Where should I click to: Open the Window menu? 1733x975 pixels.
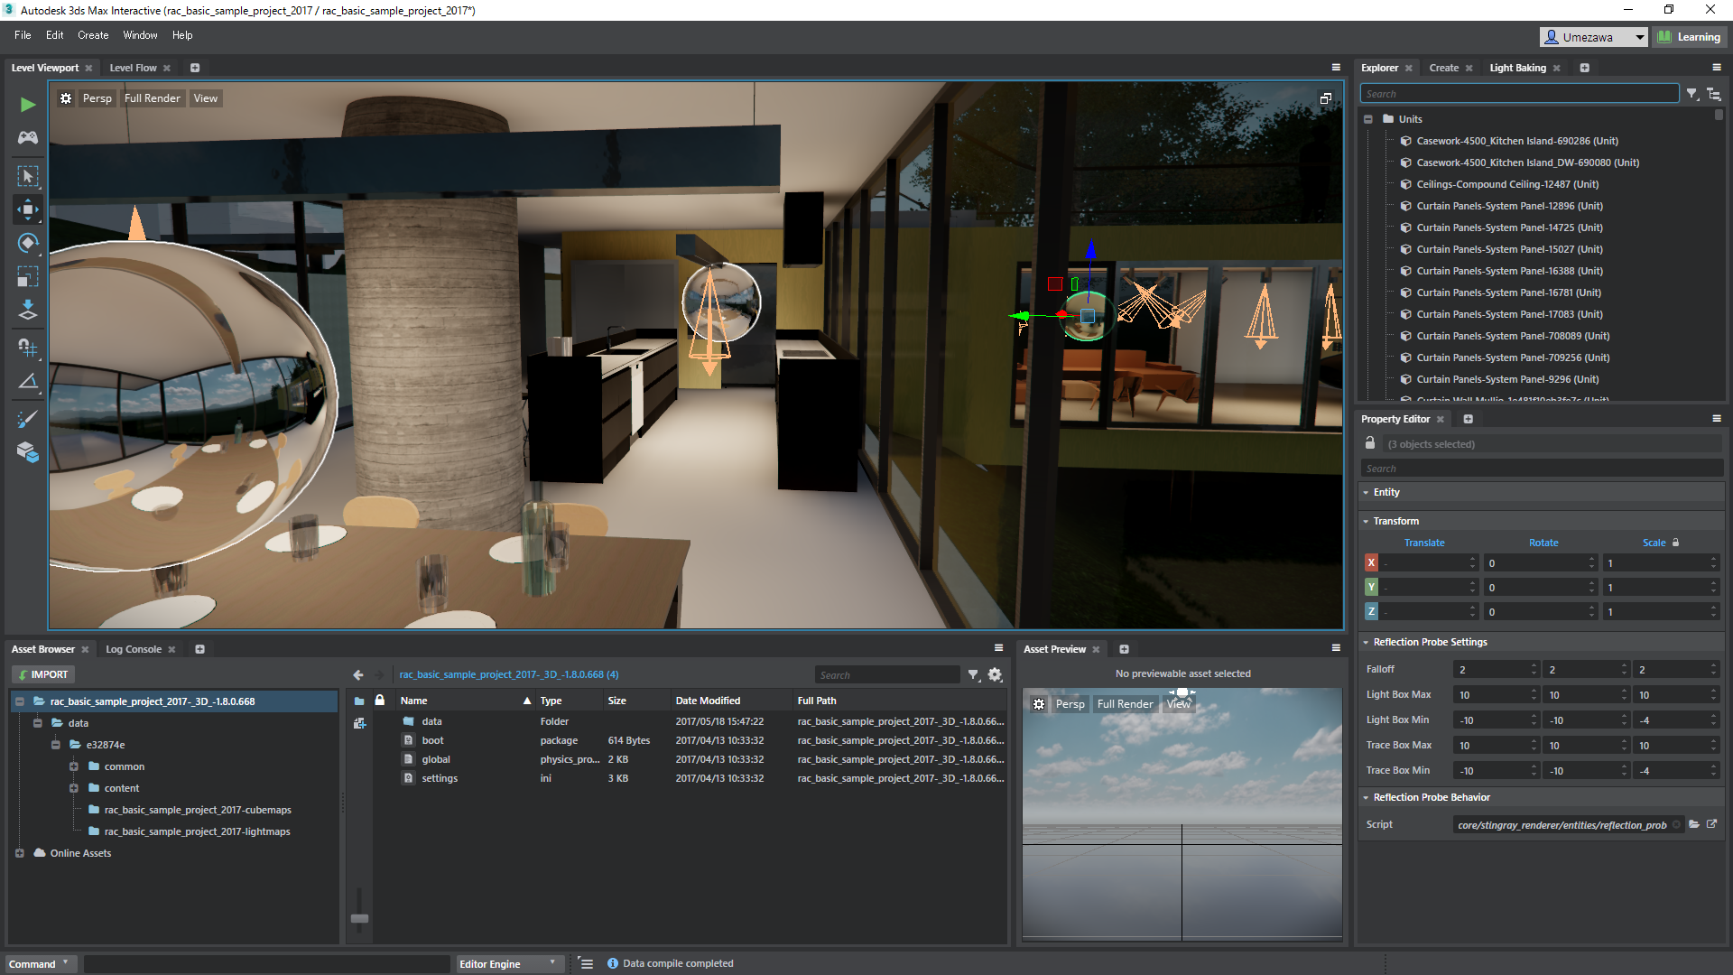click(140, 35)
